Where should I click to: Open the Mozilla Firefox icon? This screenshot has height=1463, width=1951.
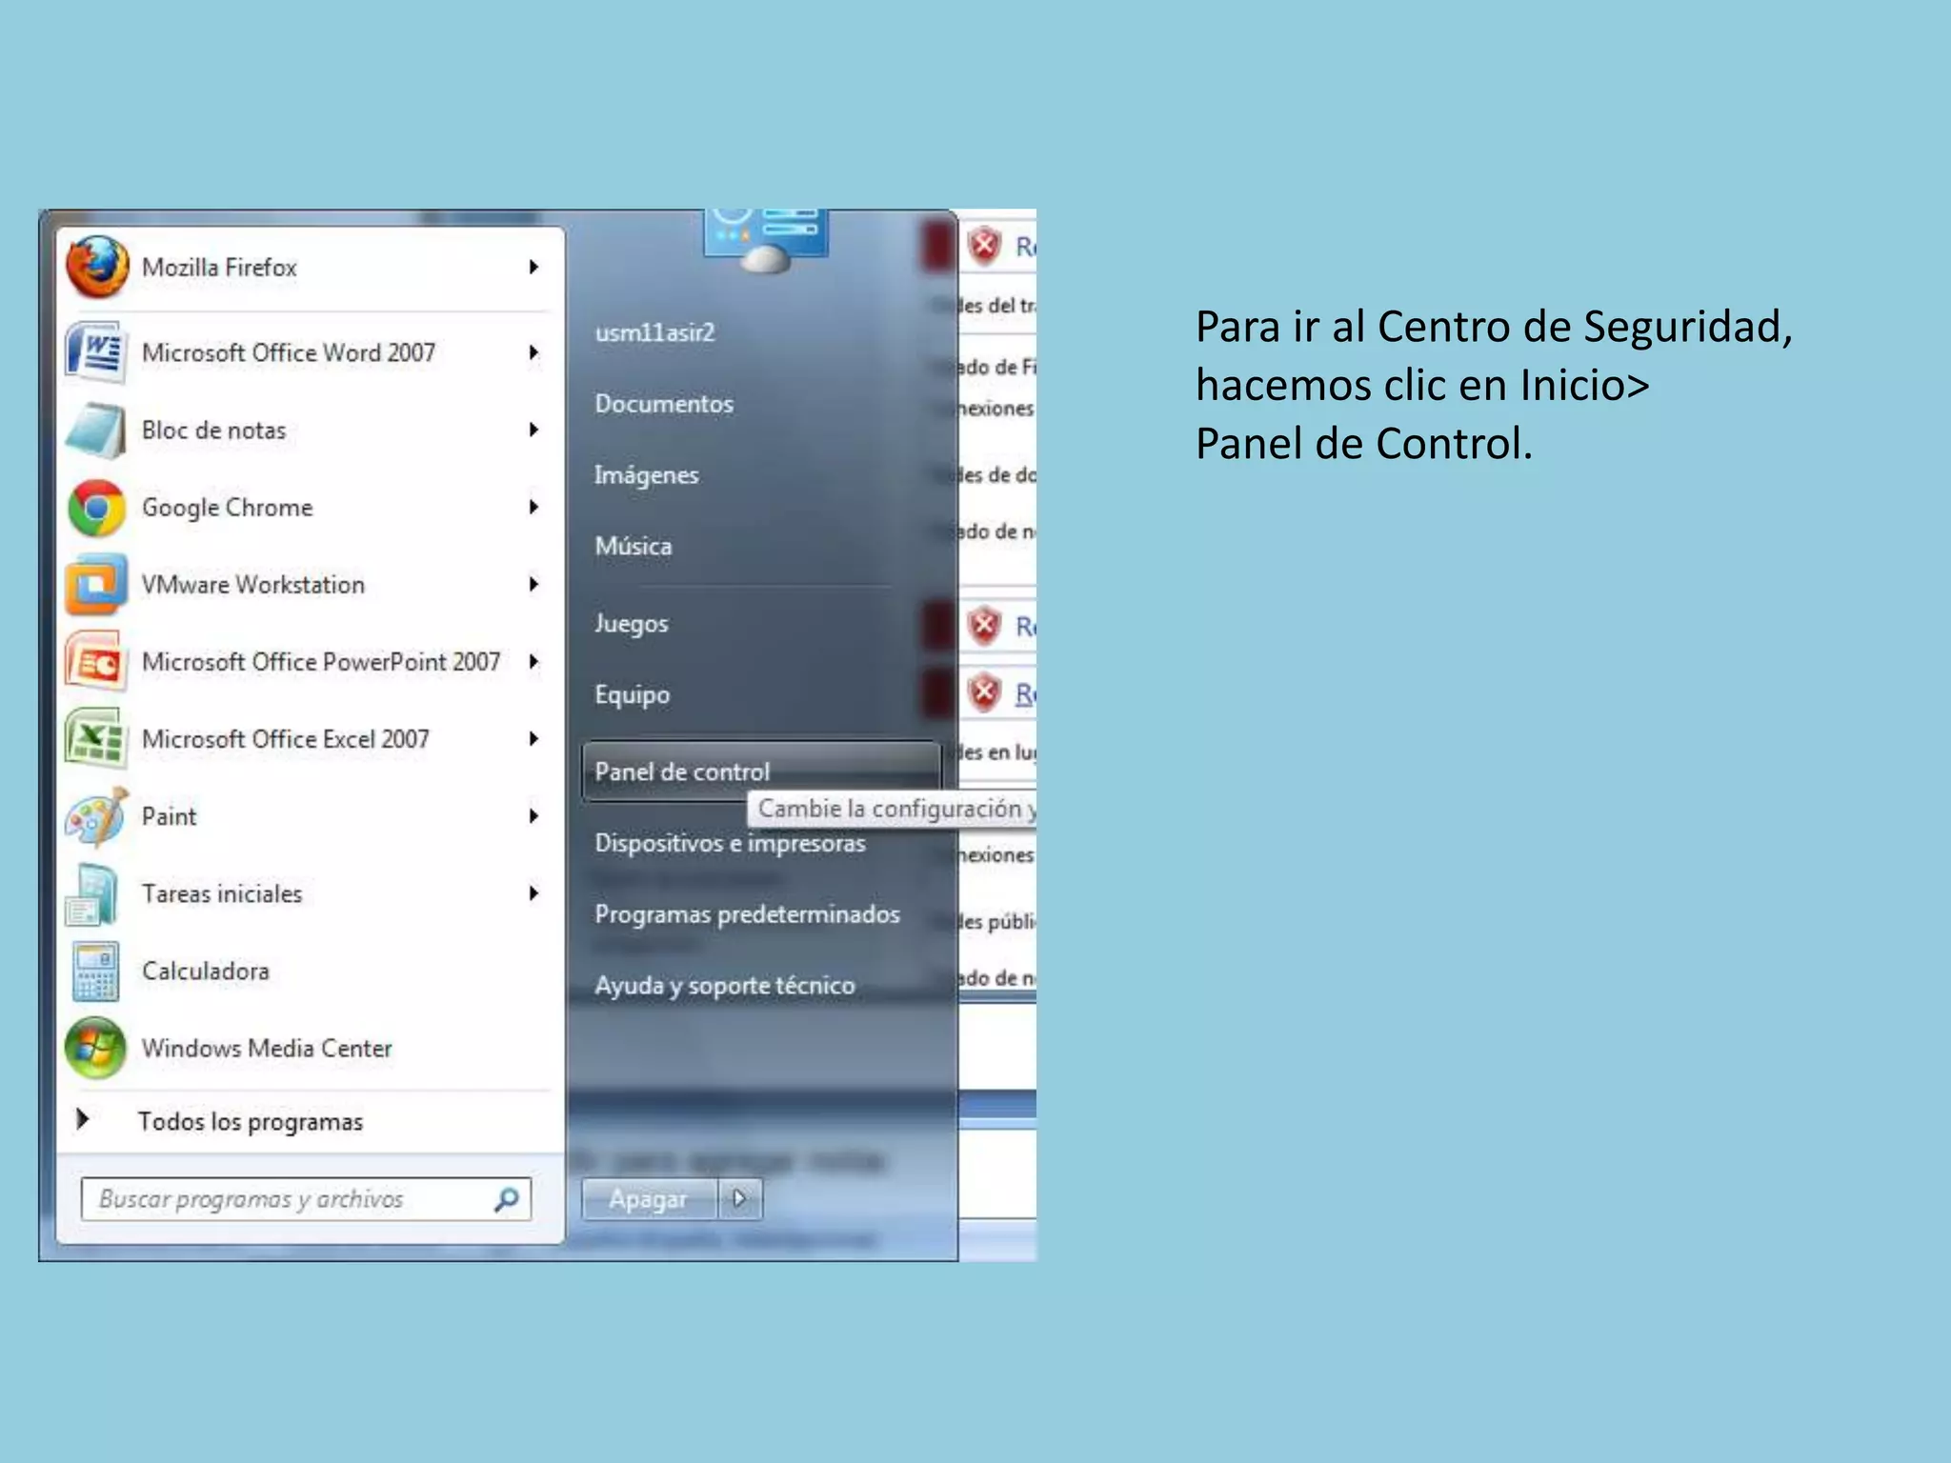97,267
